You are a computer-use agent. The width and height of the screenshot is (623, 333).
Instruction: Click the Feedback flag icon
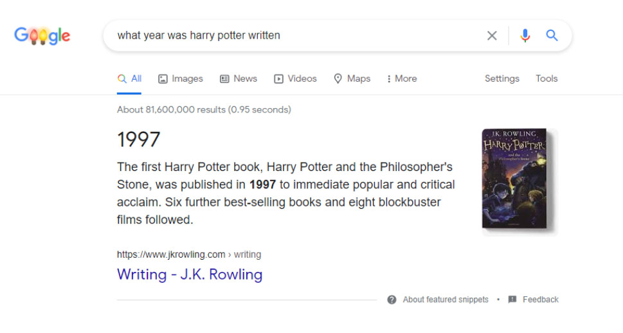click(512, 299)
